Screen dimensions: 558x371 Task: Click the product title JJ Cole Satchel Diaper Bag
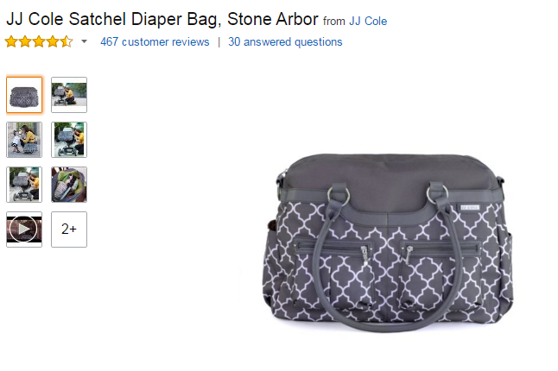(162, 19)
